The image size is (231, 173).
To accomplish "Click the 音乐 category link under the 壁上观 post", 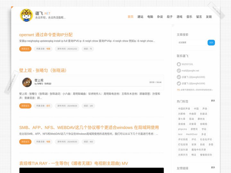I will coord(48,106).
